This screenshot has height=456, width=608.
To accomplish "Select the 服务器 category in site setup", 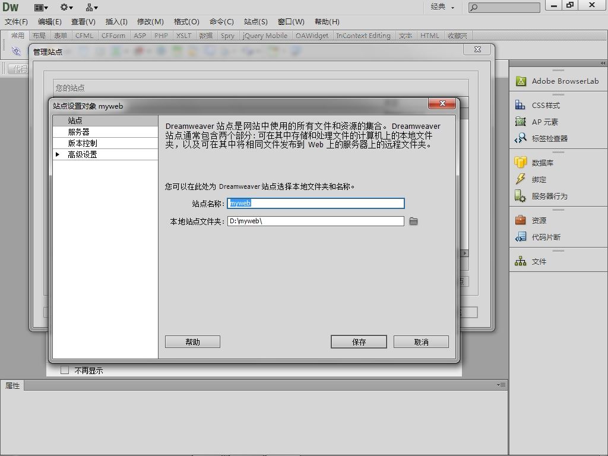I will click(x=105, y=132).
